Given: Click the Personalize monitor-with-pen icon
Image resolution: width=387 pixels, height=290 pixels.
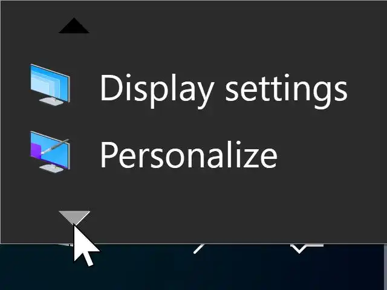Looking at the screenshot, I should click(50, 152).
